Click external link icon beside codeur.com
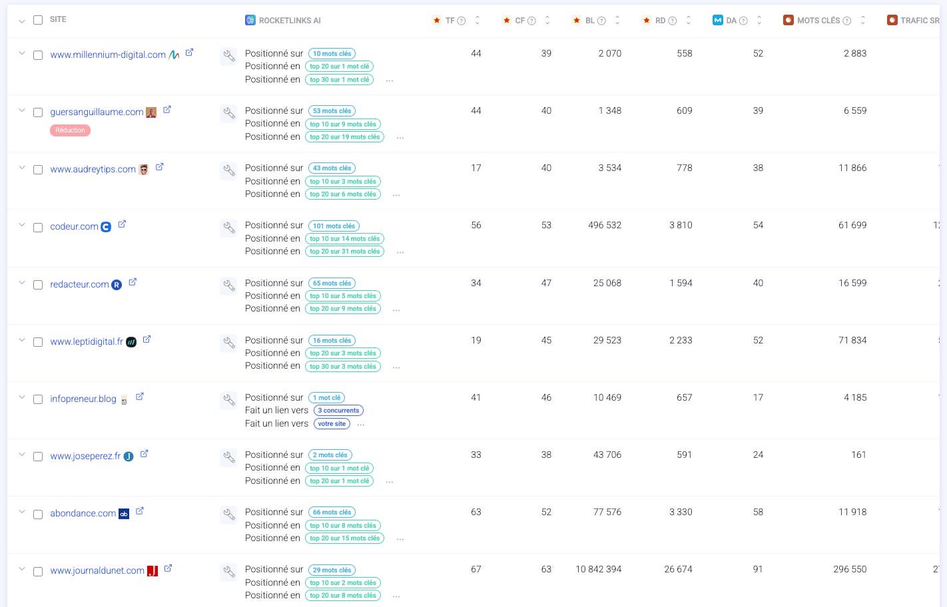 click(122, 224)
